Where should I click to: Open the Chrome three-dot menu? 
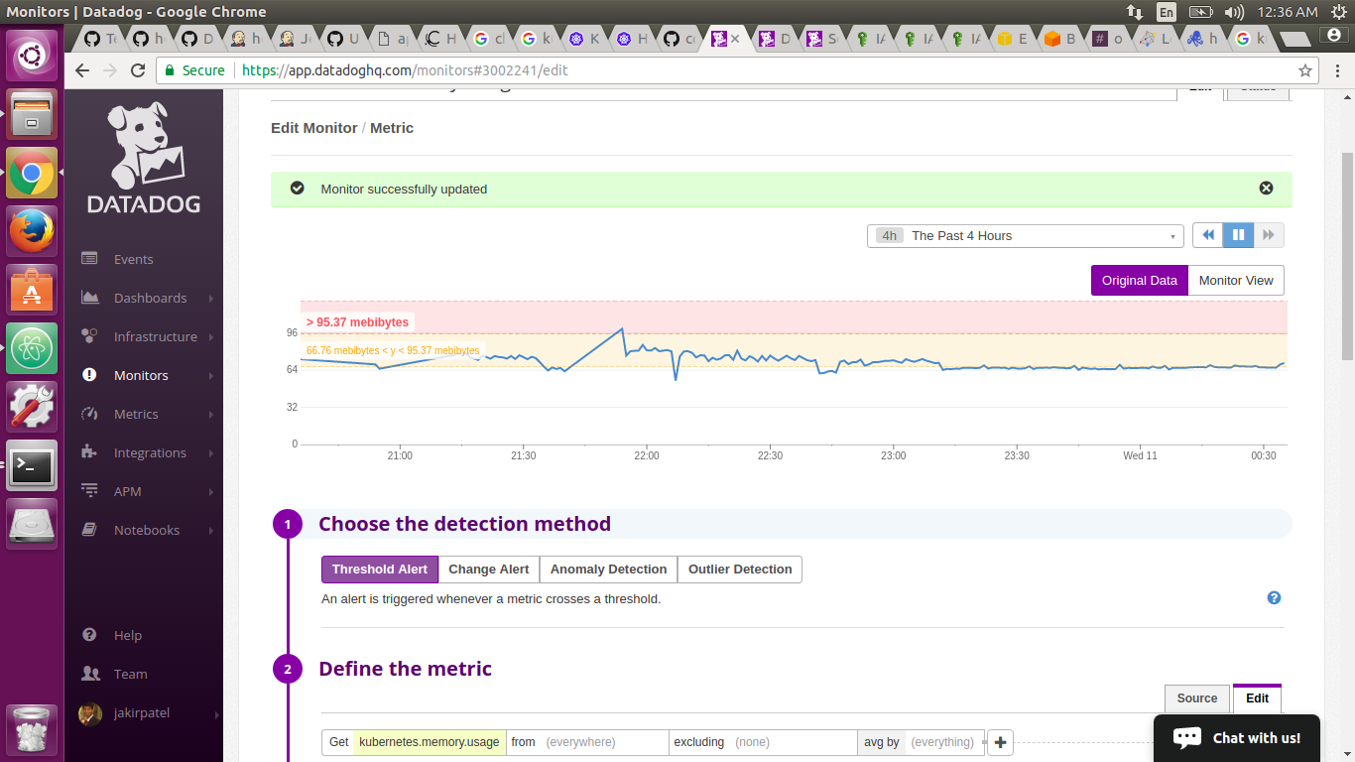coord(1337,70)
